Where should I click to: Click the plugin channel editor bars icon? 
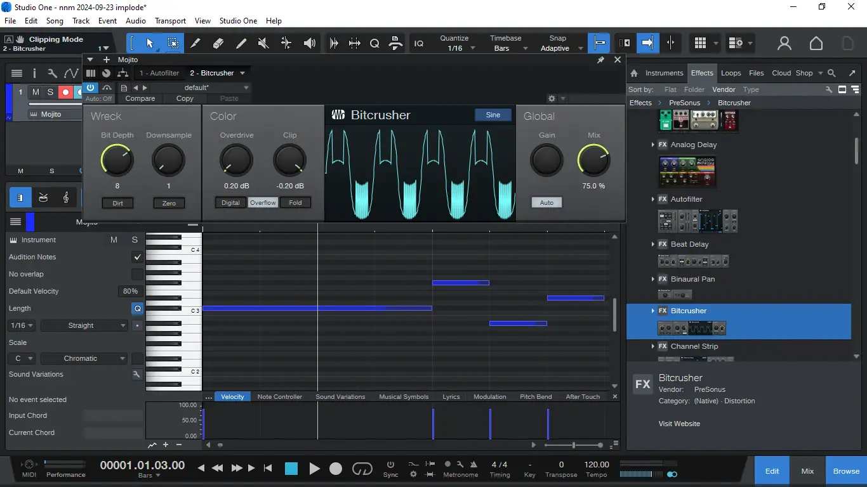click(x=91, y=73)
